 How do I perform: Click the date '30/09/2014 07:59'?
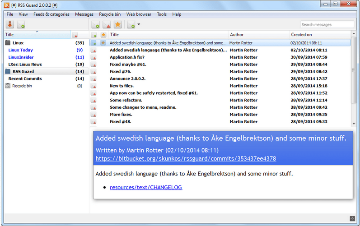tap(309, 57)
